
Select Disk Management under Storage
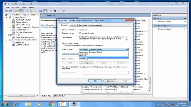[x=25, y=37]
